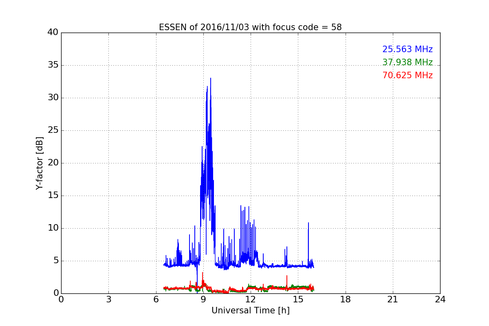Click the plot title 'ESSEN of 2016/11/03 with focus code = 58'
Viewport: 489px width, 326px height.
[x=250, y=27]
